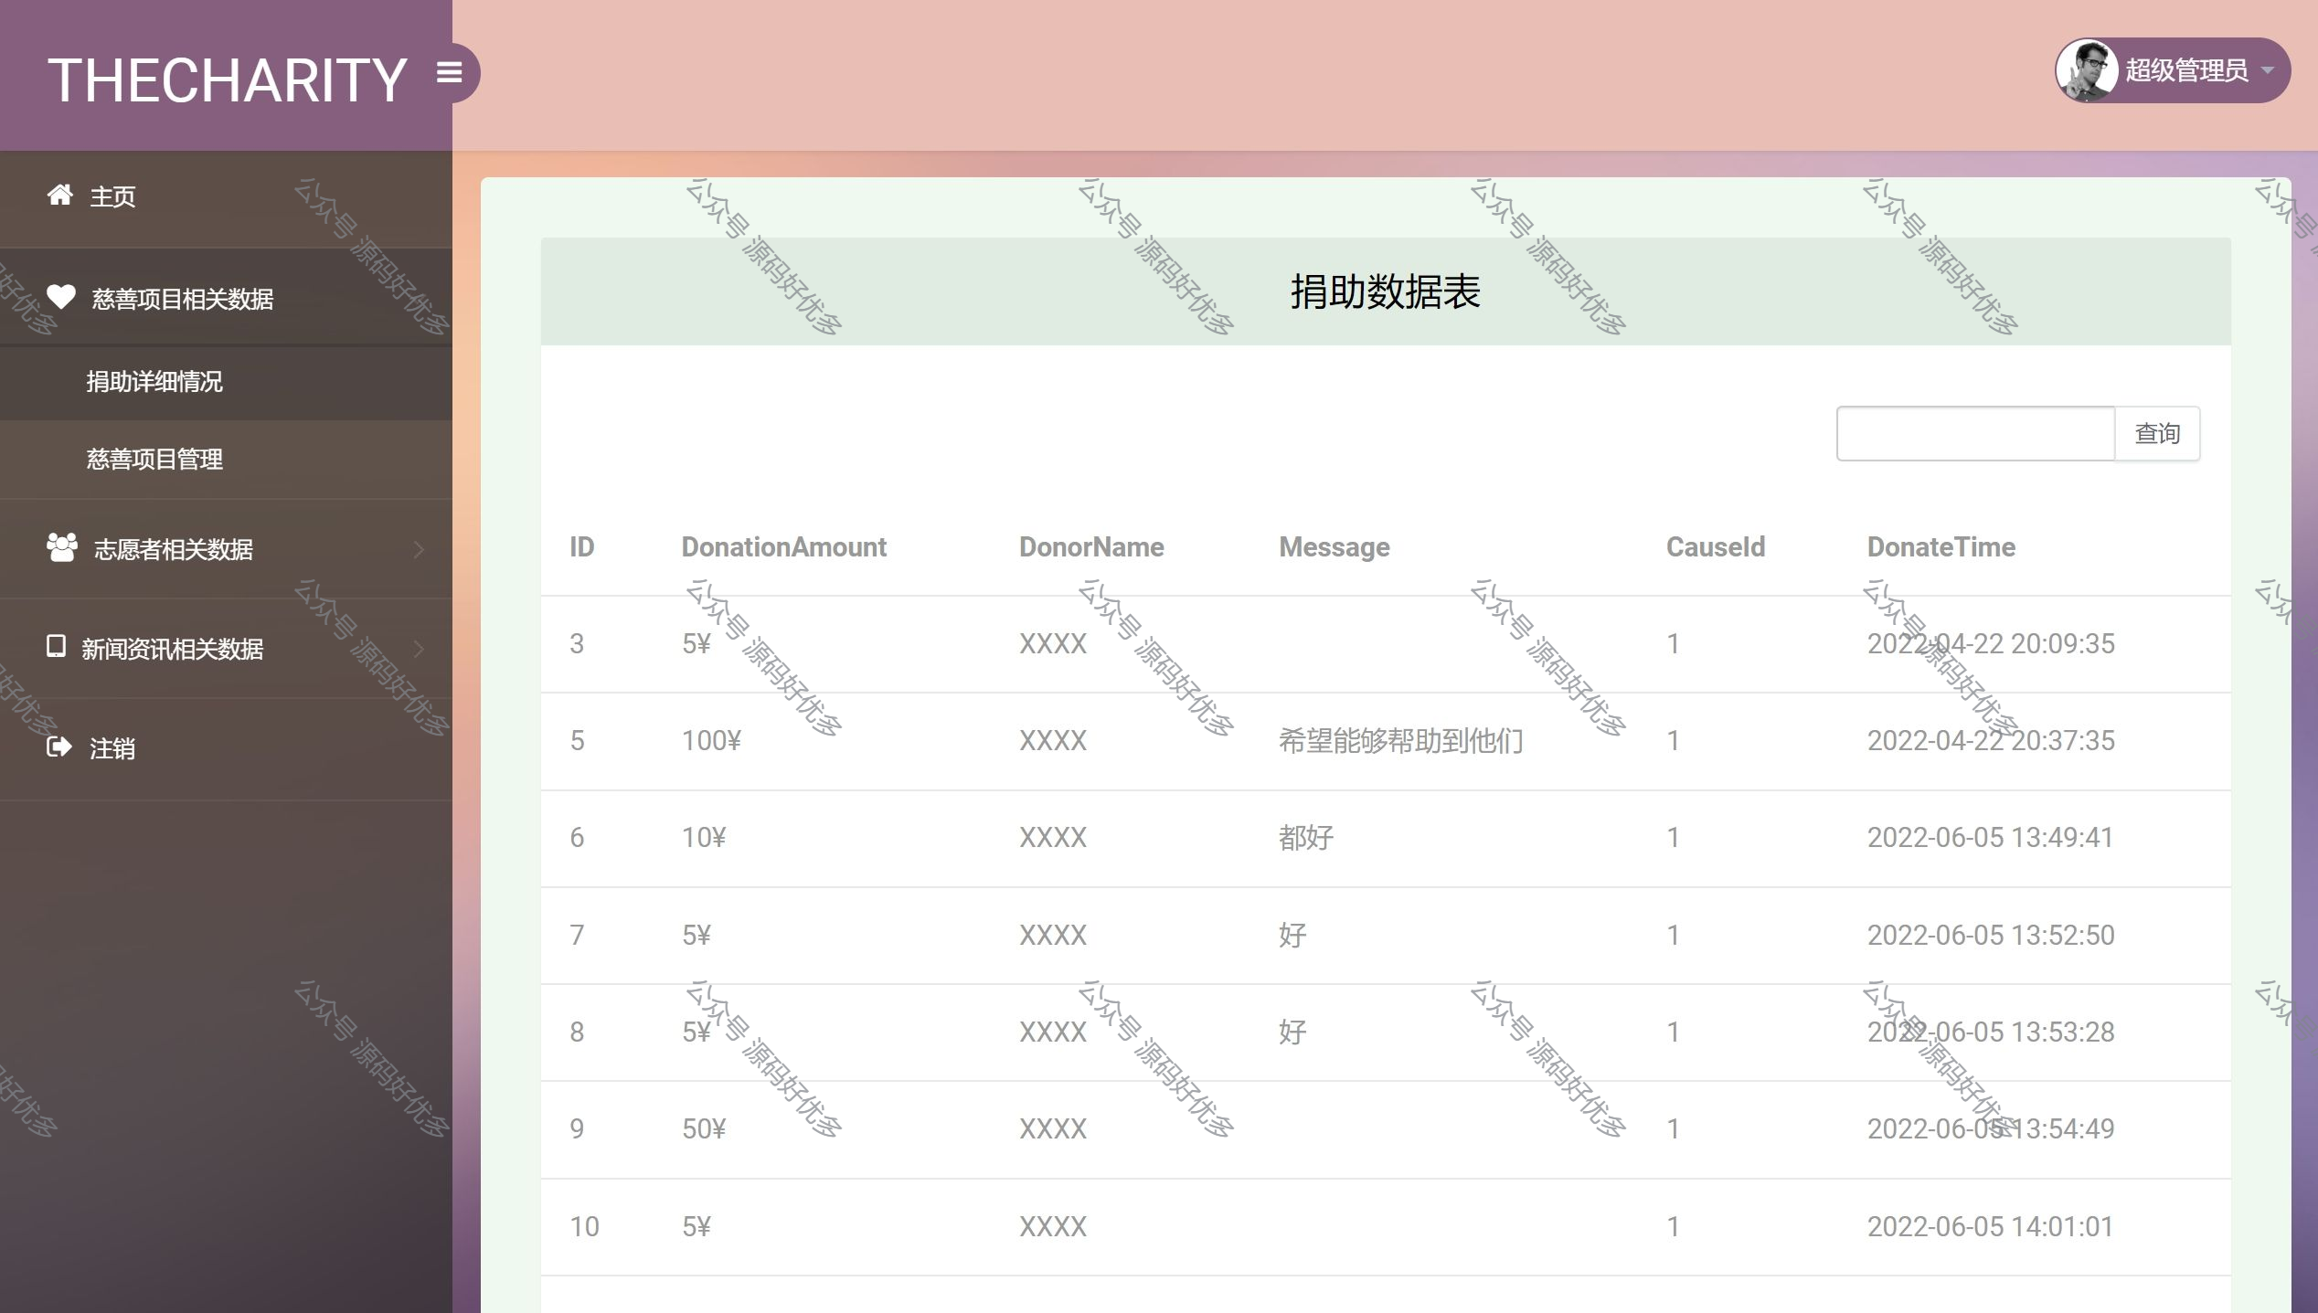Viewport: 2318px width, 1313px height.
Task: Expand the 新闻资讯相关数据 chevron
Action: coord(419,649)
